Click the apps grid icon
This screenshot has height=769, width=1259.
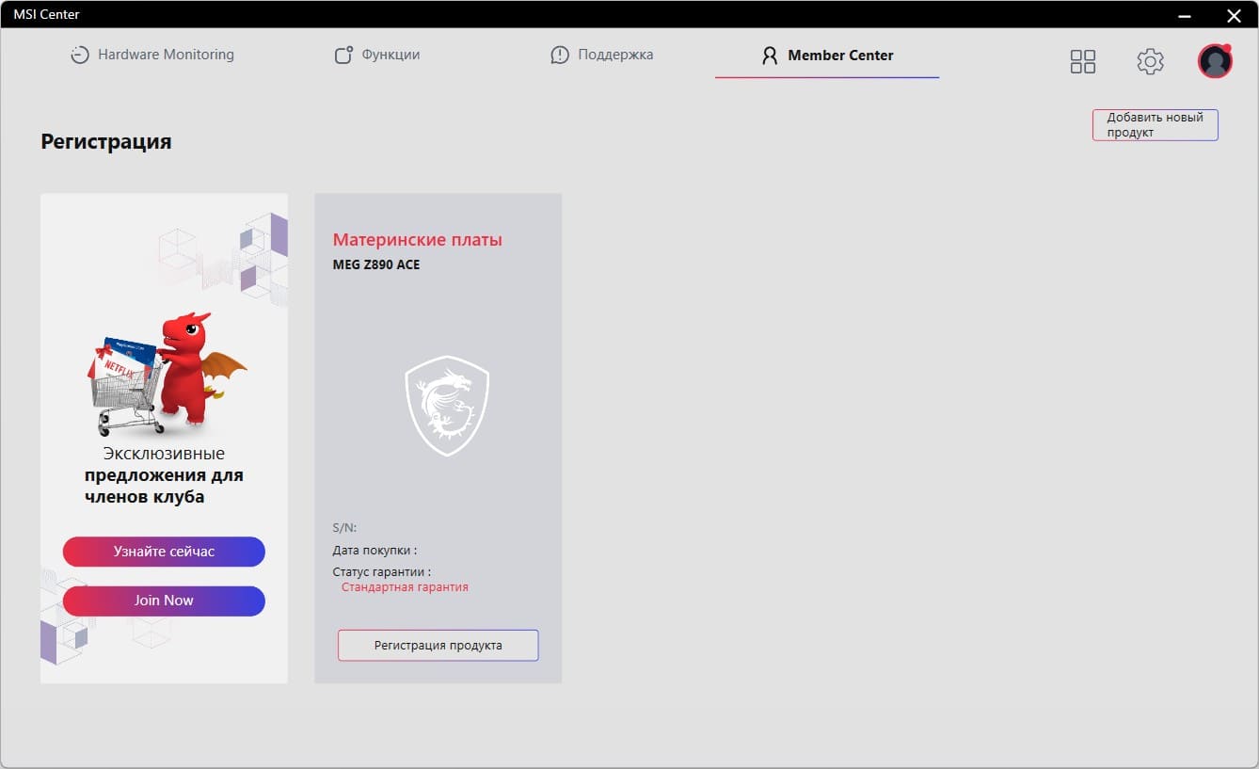(x=1083, y=62)
